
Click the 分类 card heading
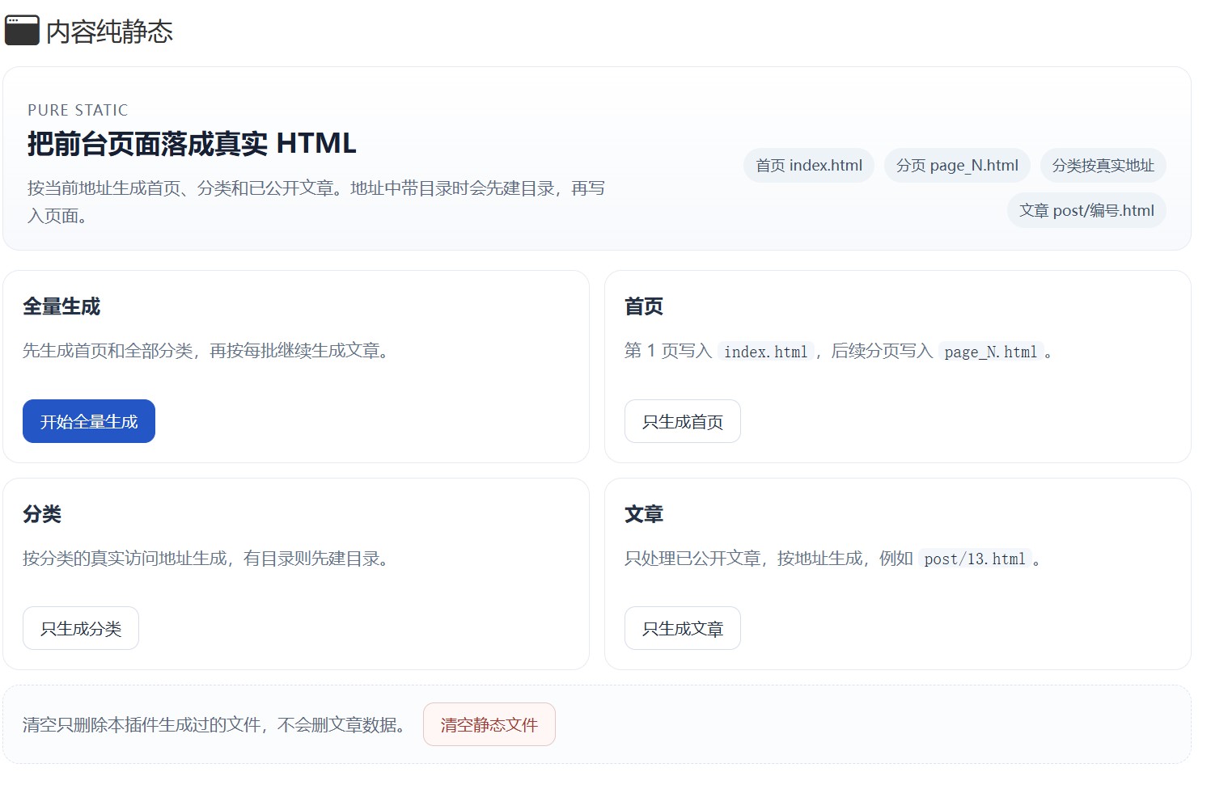pos(42,514)
